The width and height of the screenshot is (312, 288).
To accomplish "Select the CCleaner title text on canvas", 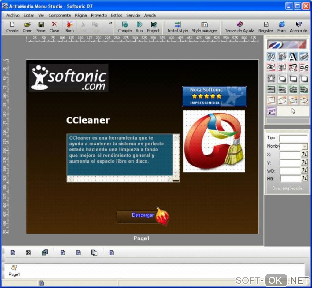I will 88,120.
